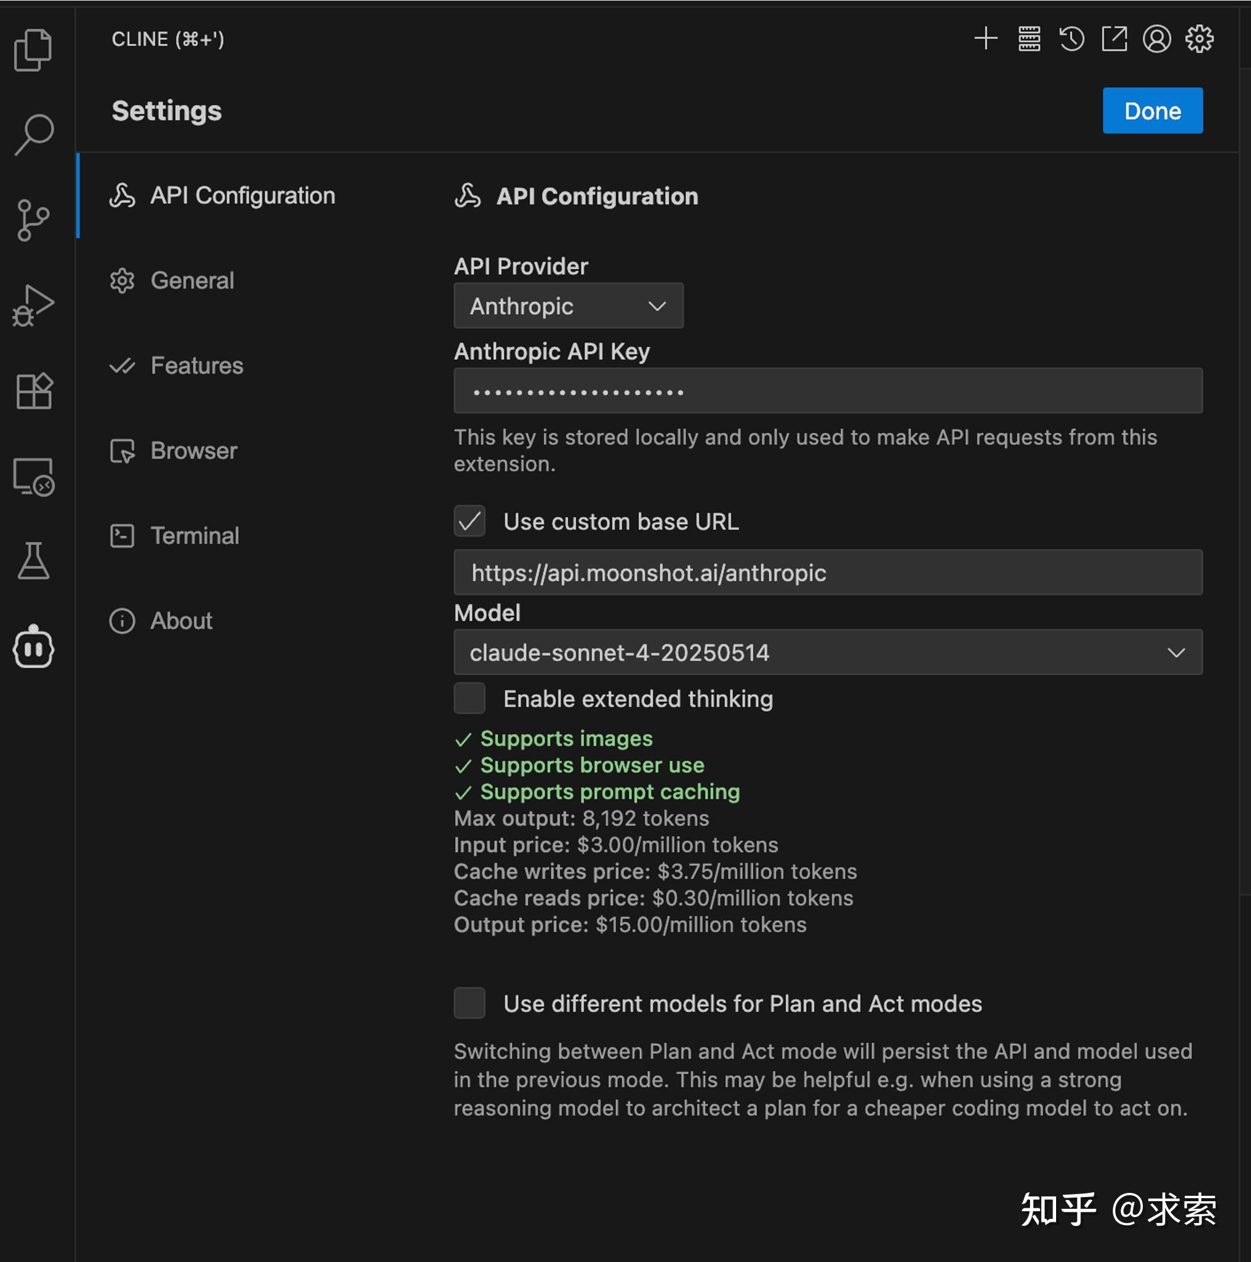Switch to the Features settings tab
This screenshot has height=1262, width=1251.
pos(197,365)
